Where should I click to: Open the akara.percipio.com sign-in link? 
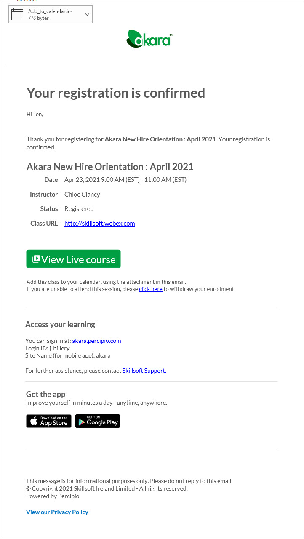(x=96, y=341)
